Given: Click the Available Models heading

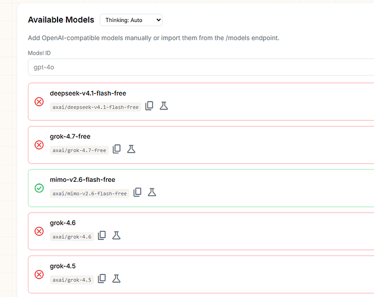Looking at the screenshot, I should [x=61, y=20].
